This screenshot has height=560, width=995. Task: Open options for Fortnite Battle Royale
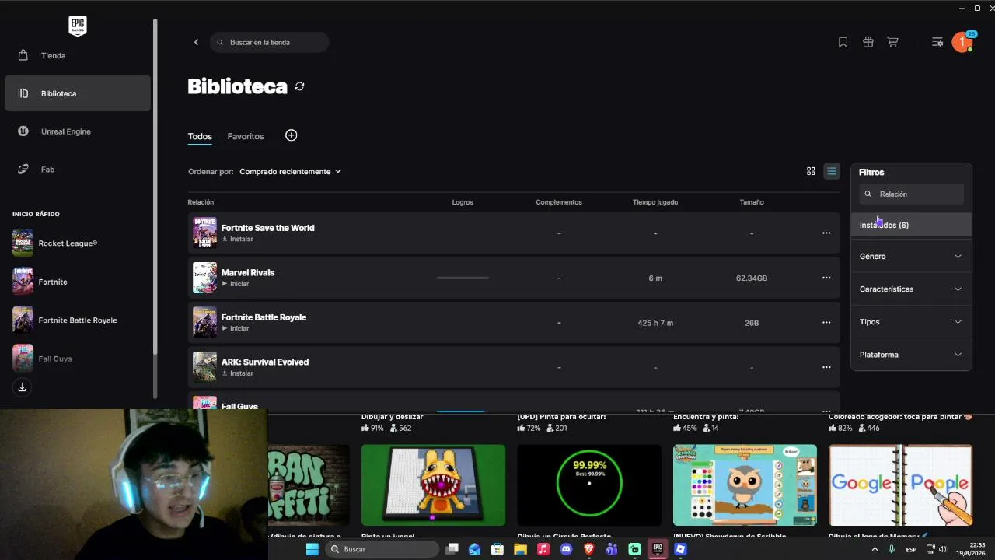[826, 322]
